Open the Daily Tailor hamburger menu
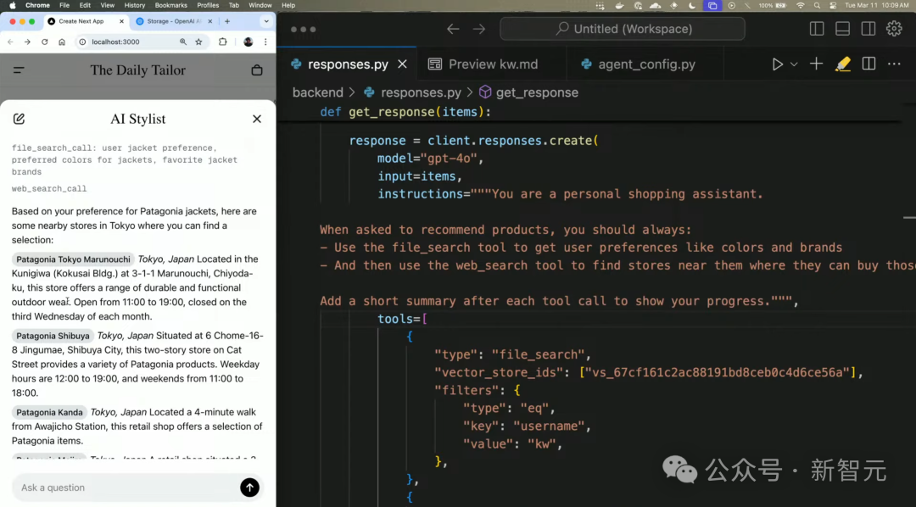This screenshot has width=916, height=507. click(17, 70)
